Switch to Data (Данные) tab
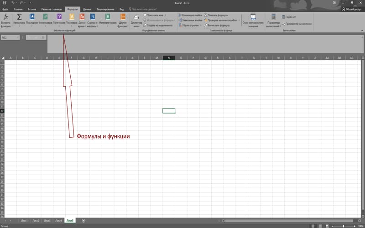 87,9
